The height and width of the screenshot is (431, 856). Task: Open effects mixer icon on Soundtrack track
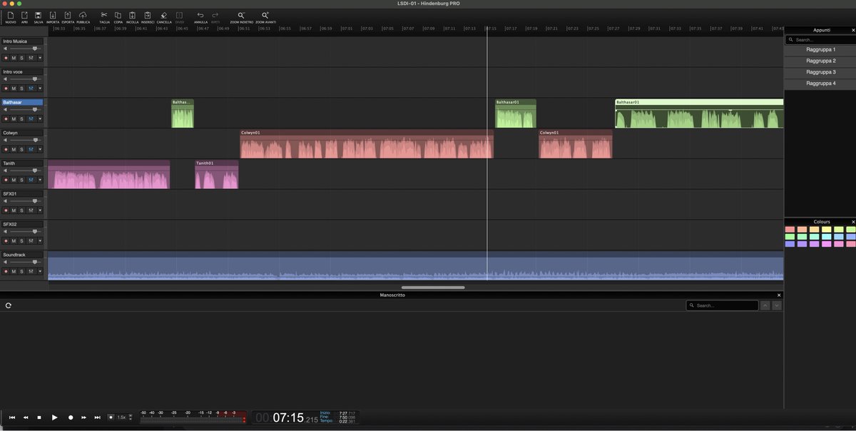[x=31, y=271]
